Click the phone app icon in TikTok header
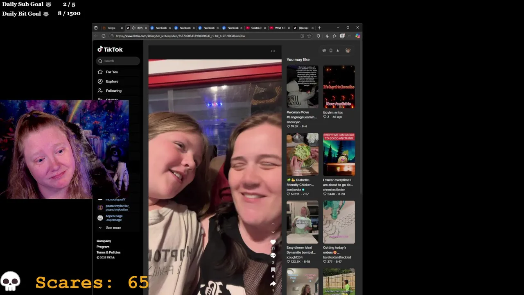The width and height of the screenshot is (524, 295). click(331, 50)
